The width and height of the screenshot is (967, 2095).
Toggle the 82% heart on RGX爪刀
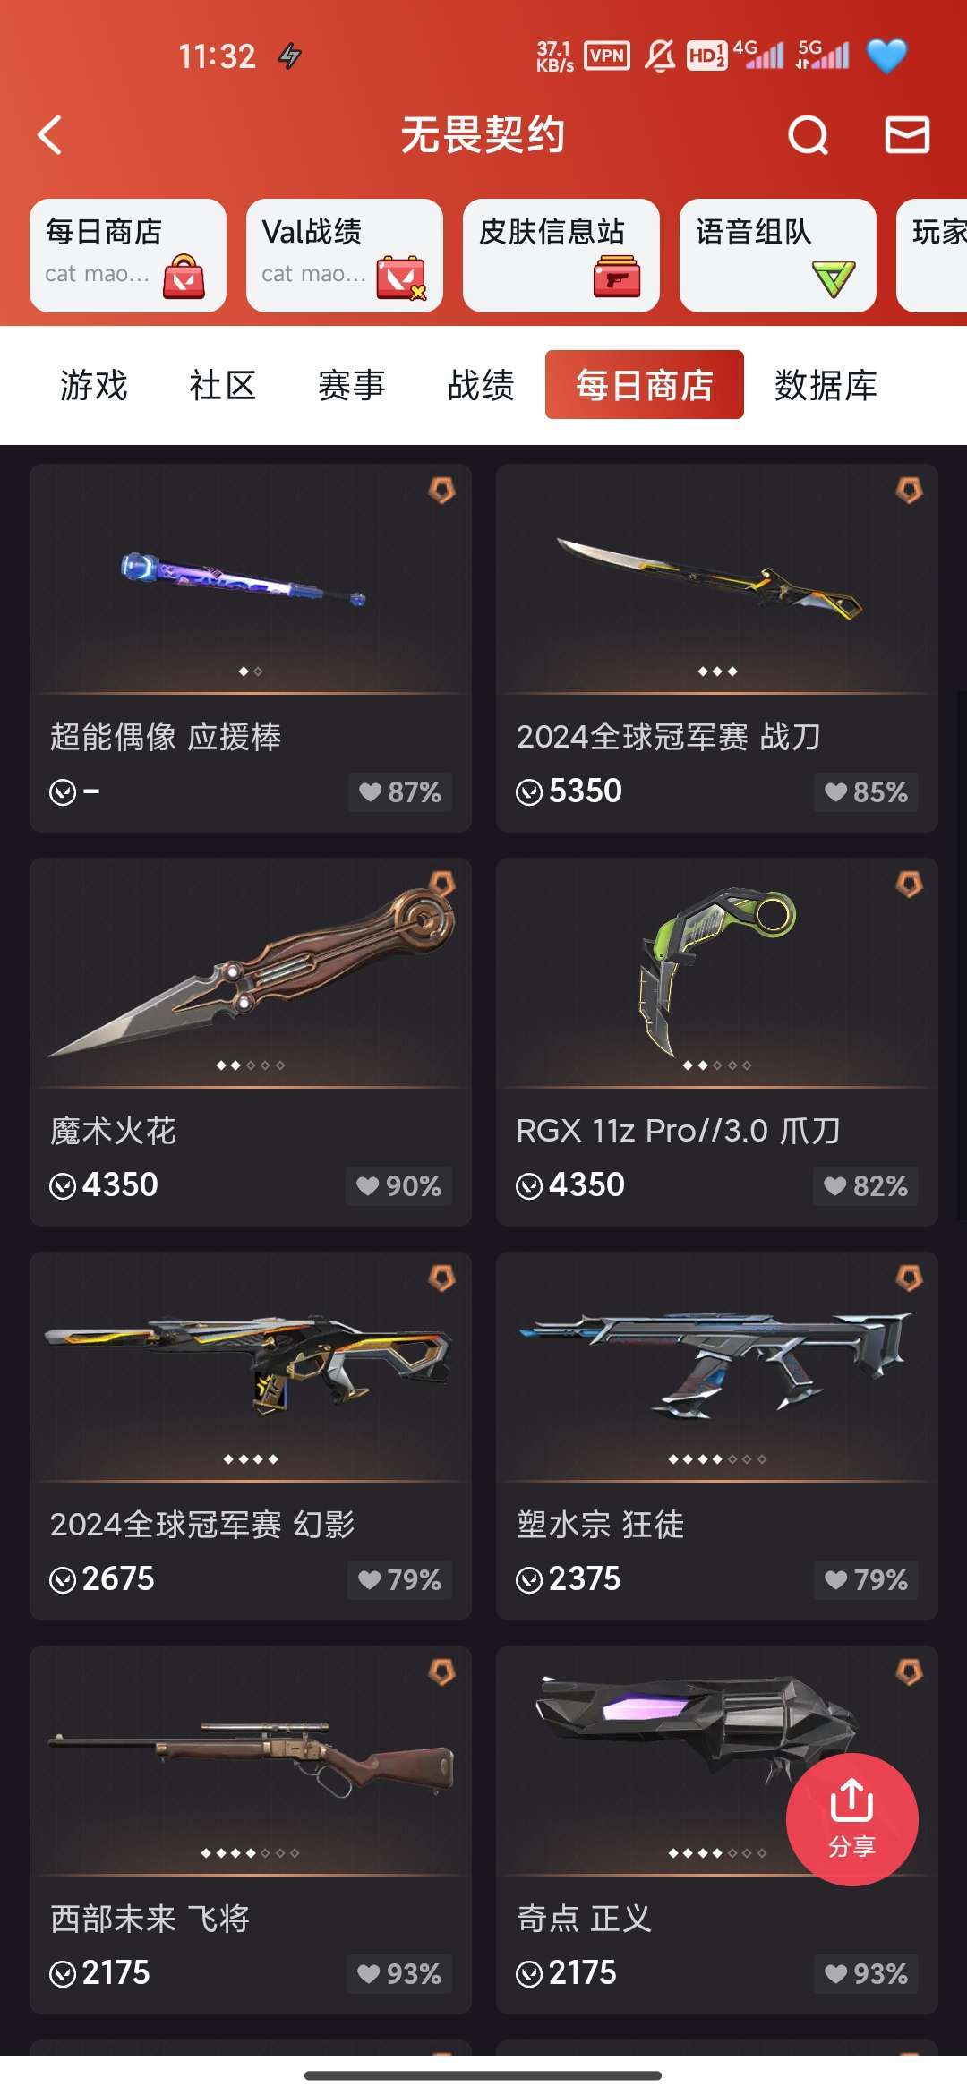tap(866, 1186)
